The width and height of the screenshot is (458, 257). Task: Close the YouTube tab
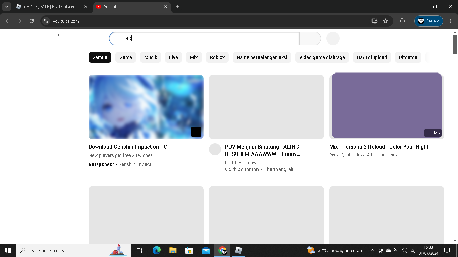coord(166,7)
